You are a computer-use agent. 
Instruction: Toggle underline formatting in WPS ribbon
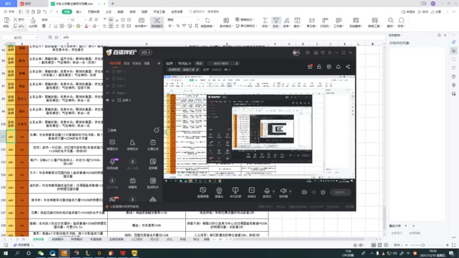pyautogui.click(x=56, y=26)
